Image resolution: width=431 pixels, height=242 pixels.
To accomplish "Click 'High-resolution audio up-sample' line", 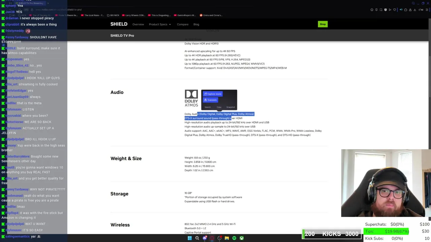I will point(220,127).
